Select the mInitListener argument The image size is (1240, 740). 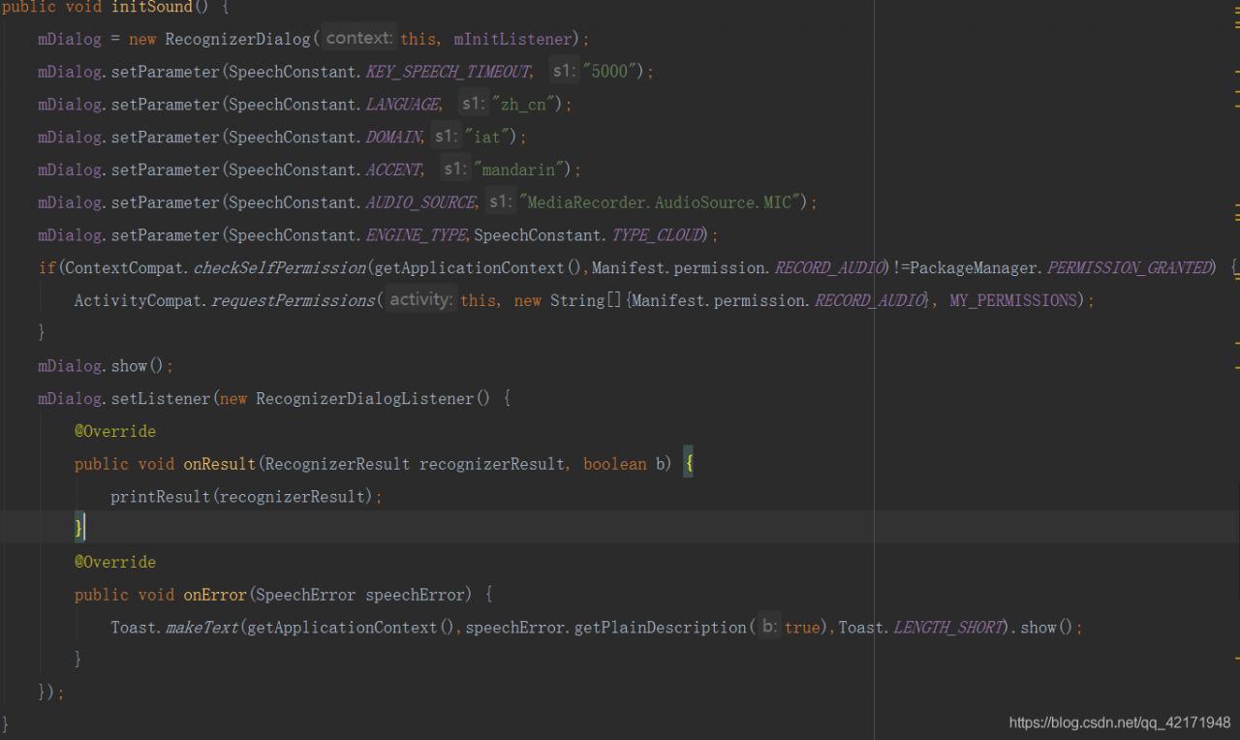pyautogui.click(x=512, y=39)
